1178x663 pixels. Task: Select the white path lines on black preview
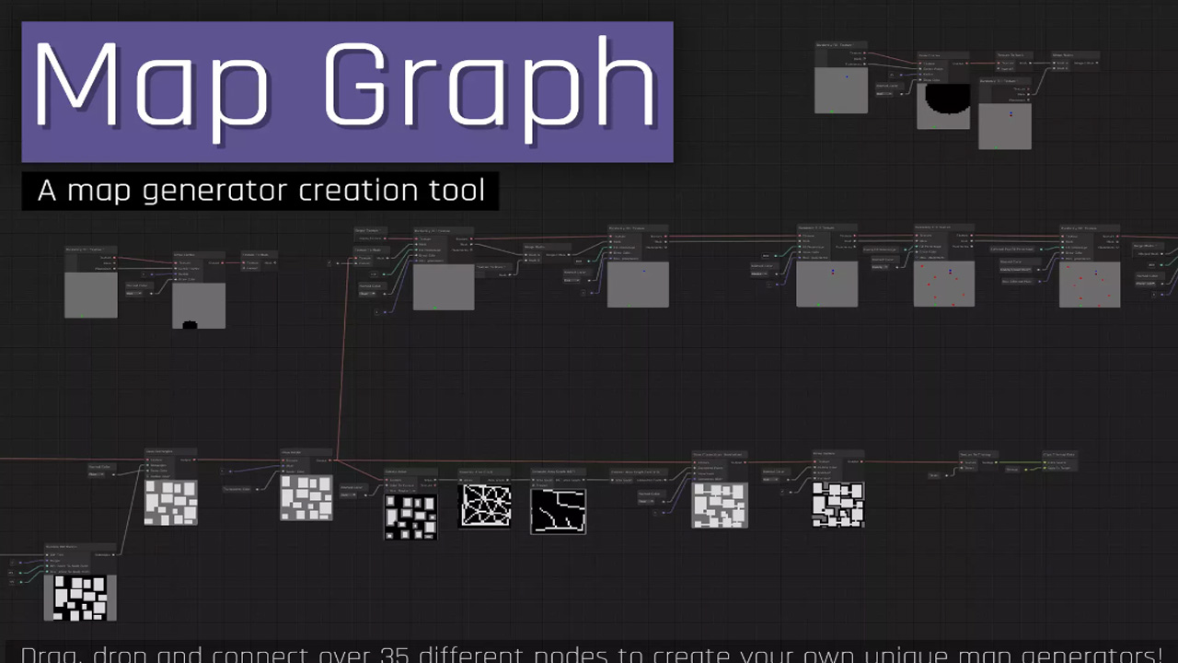pos(559,511)
